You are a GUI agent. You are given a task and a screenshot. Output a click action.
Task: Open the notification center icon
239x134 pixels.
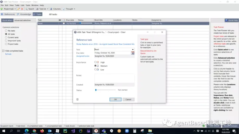tap(234, 131)
